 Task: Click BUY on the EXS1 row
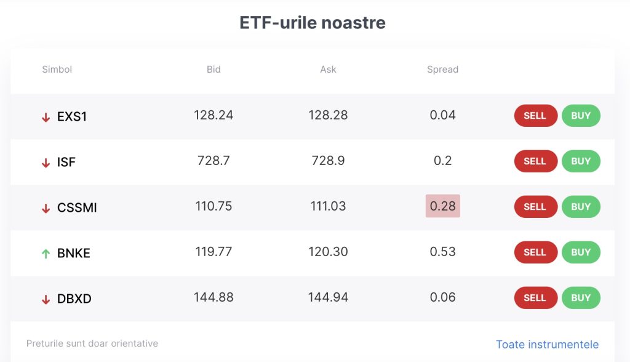click(581, 116)
